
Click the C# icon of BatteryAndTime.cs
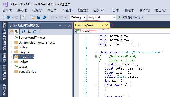(16, 38)
